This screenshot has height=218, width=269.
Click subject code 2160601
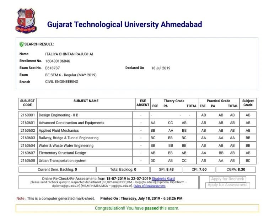tap(28, 123)
